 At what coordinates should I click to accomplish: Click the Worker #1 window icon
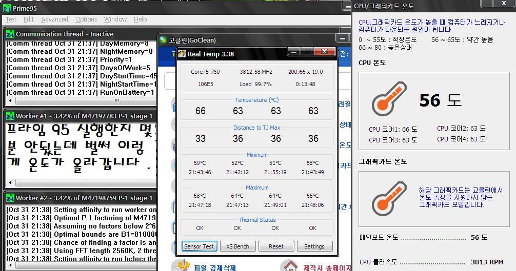click(10, 116)
